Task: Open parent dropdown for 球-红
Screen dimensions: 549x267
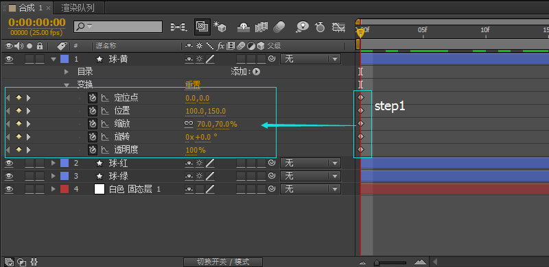Action: (x=310, y=163)
